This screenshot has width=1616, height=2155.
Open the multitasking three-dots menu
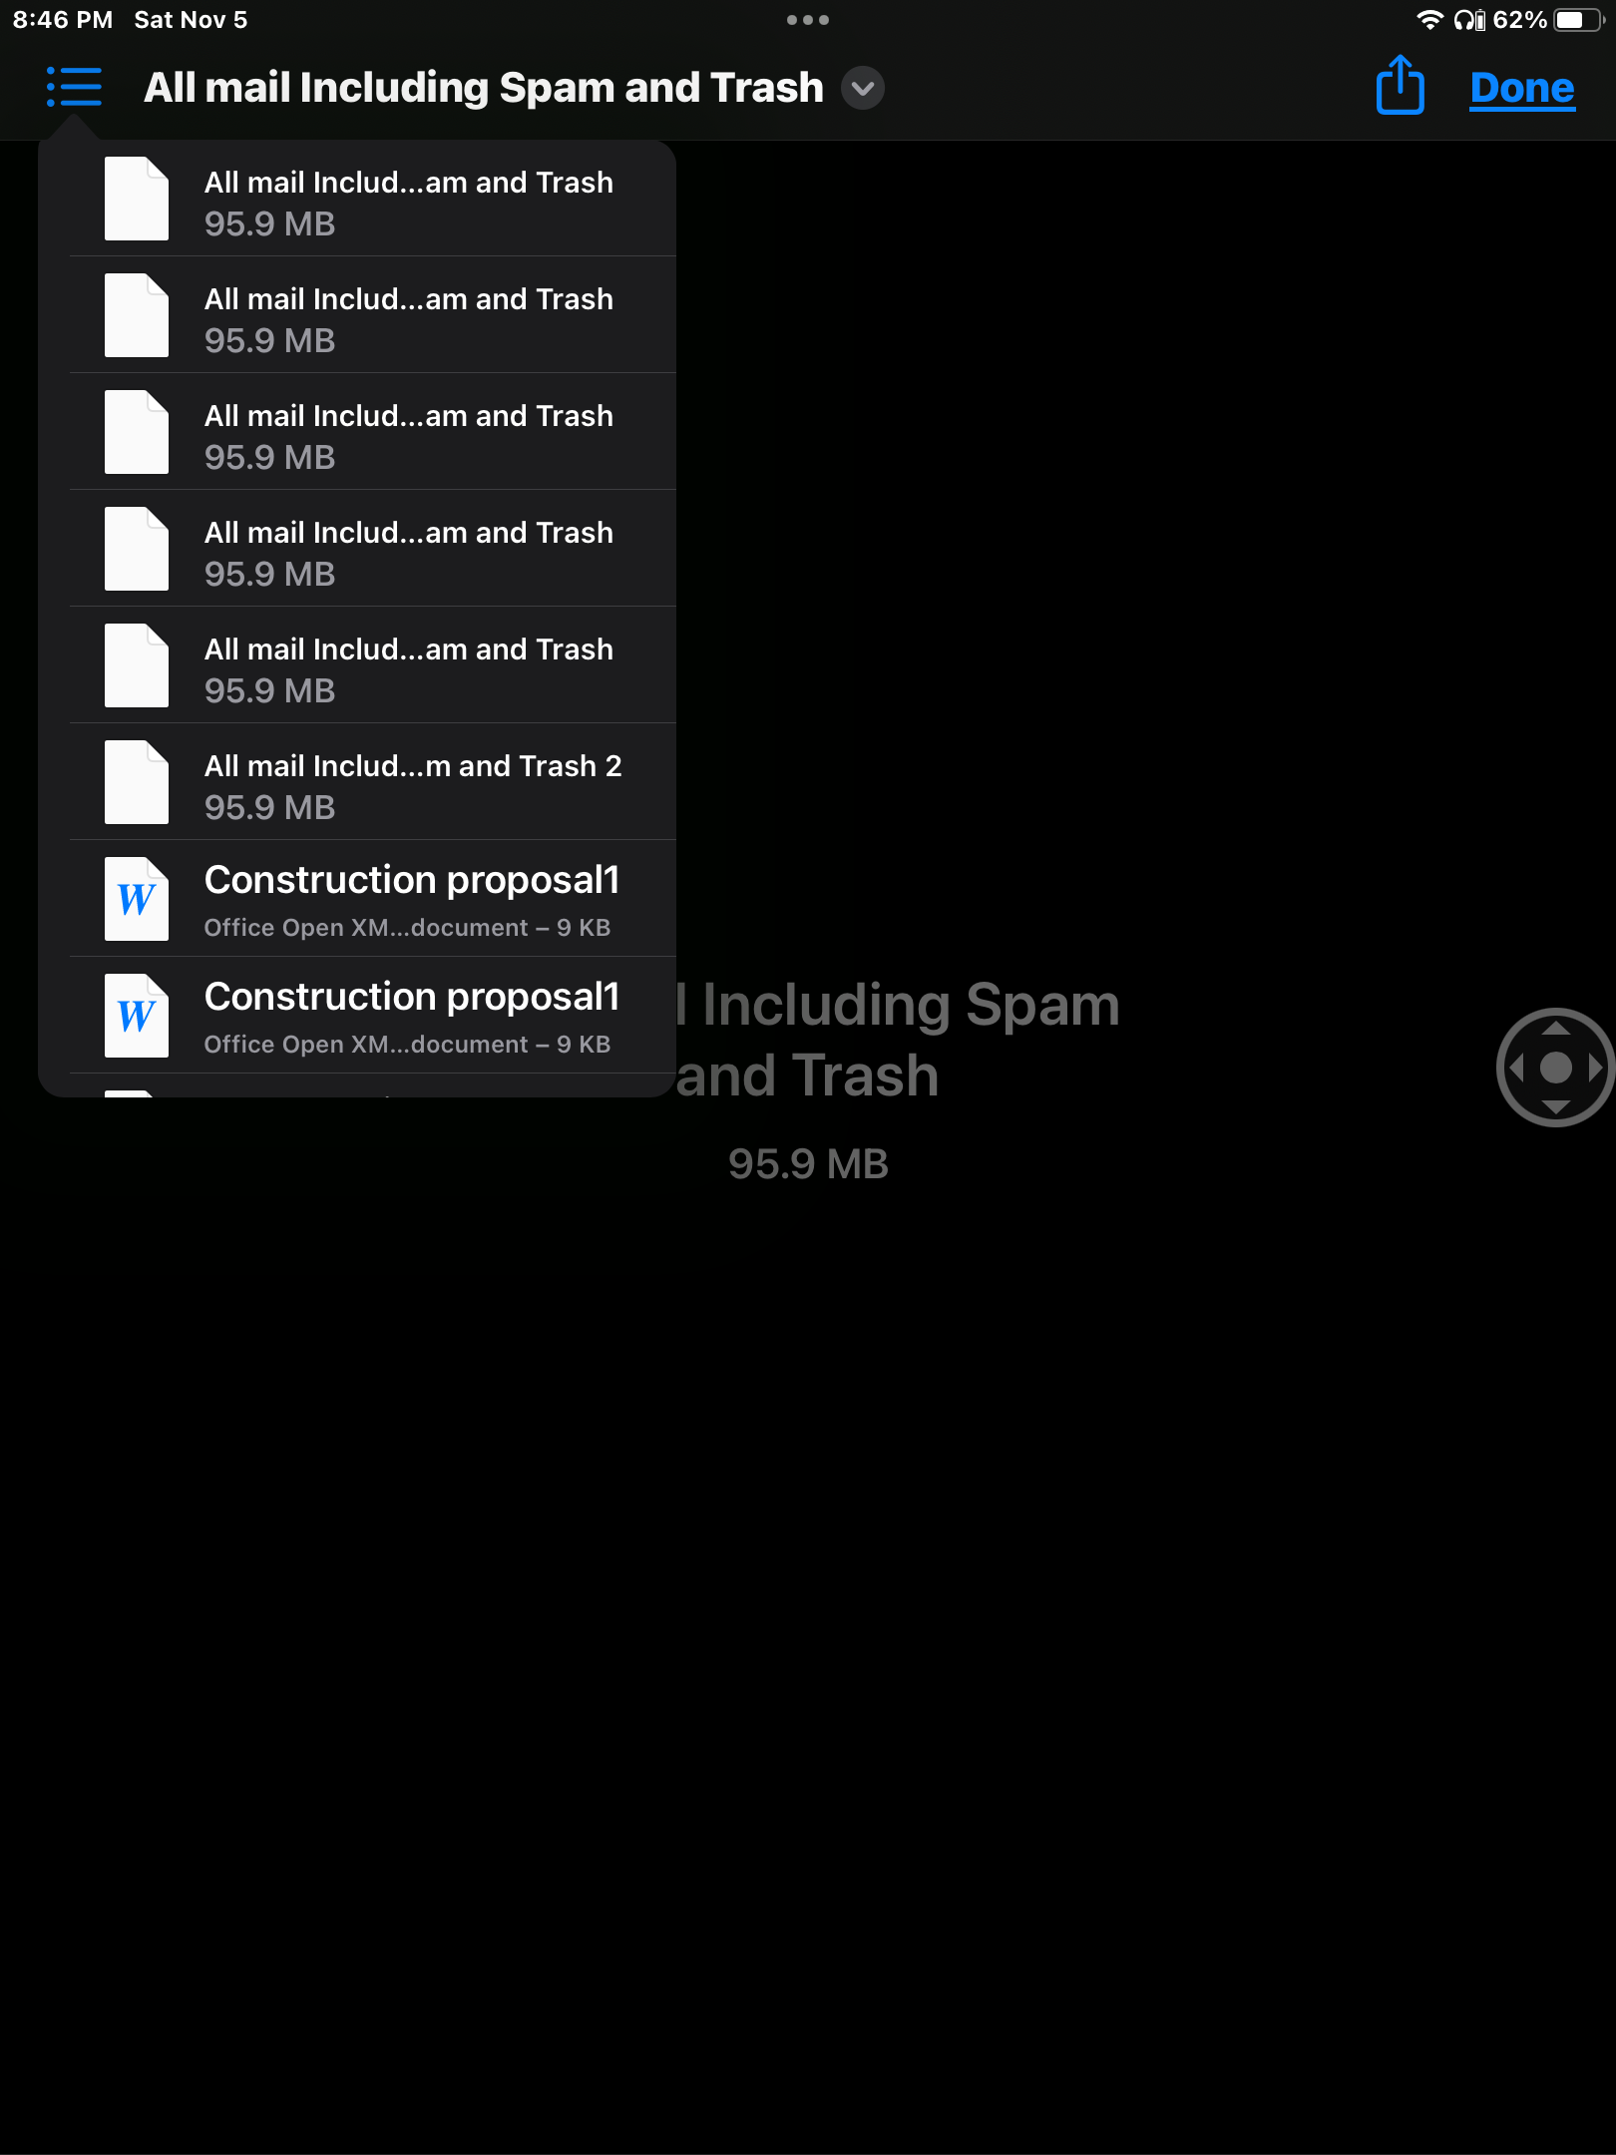(808, 20)
